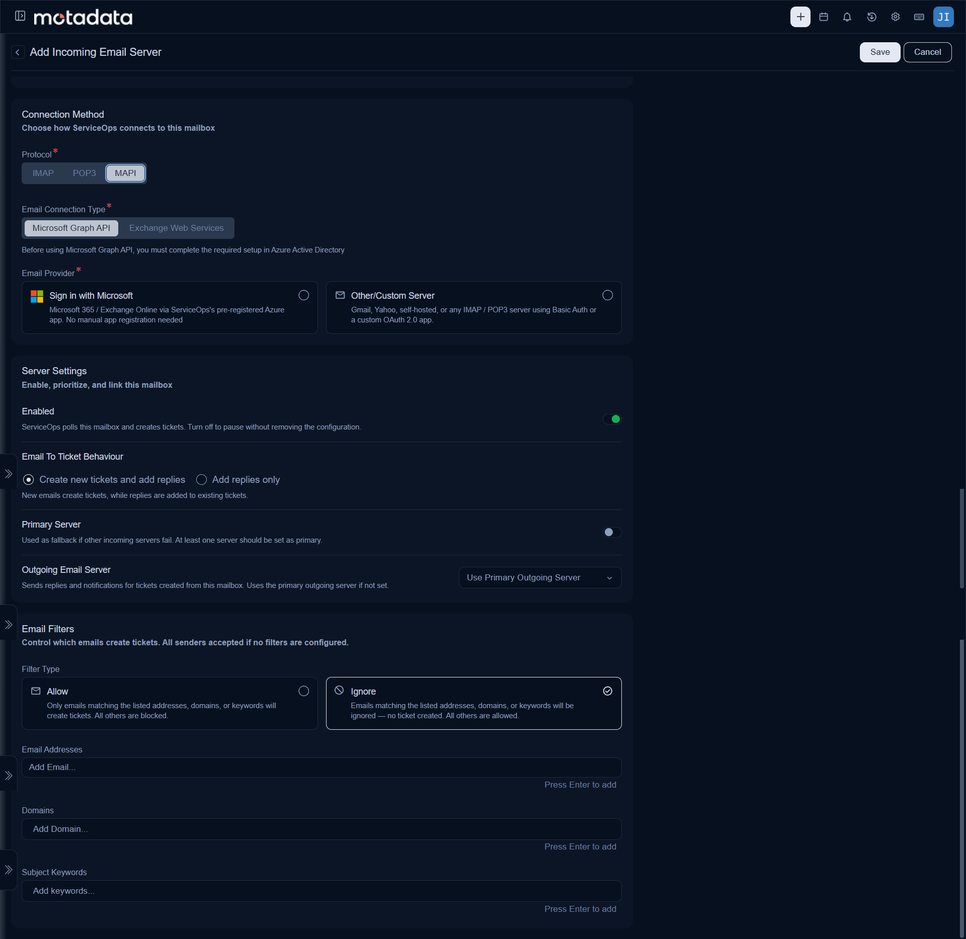
Task: Toggle the sidebar panel icon beside the logo
Action: [x=20, y=16]
